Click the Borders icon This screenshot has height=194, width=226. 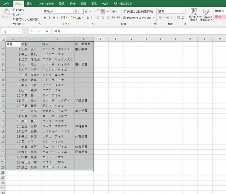pos(63,18)
